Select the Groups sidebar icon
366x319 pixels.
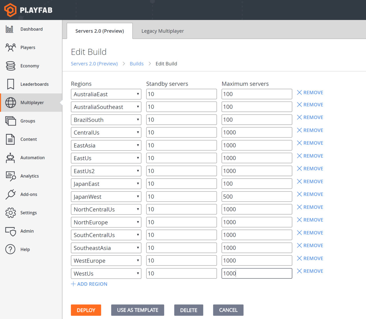coord(28,121)
